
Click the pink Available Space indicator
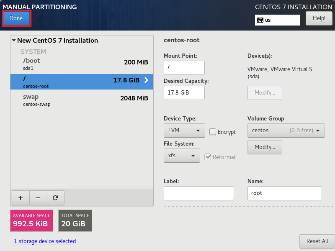pyautogui.click(x=31, y=220)
